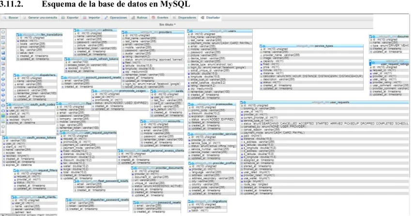
Task: Open options icon of oauth_access_tokens table
Action: 7,138
